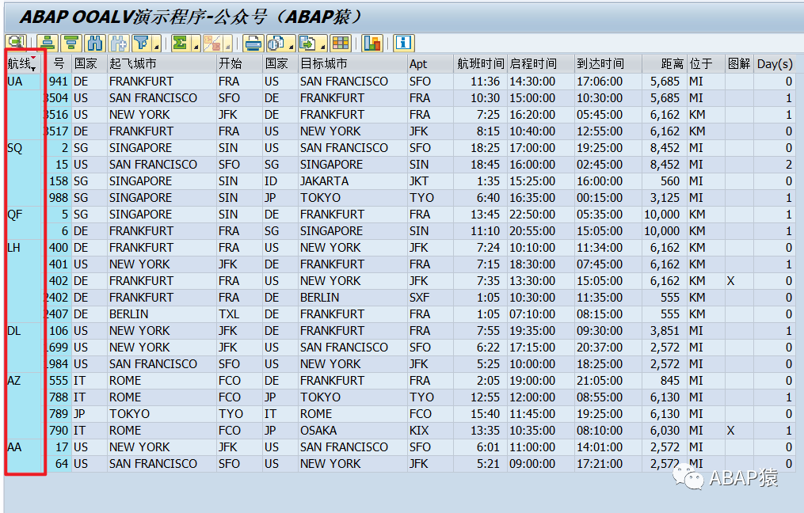This screenshot has height=513, width=804.
Task: Open the filter funnel's dropdown arrow
Action: point(156,43)
